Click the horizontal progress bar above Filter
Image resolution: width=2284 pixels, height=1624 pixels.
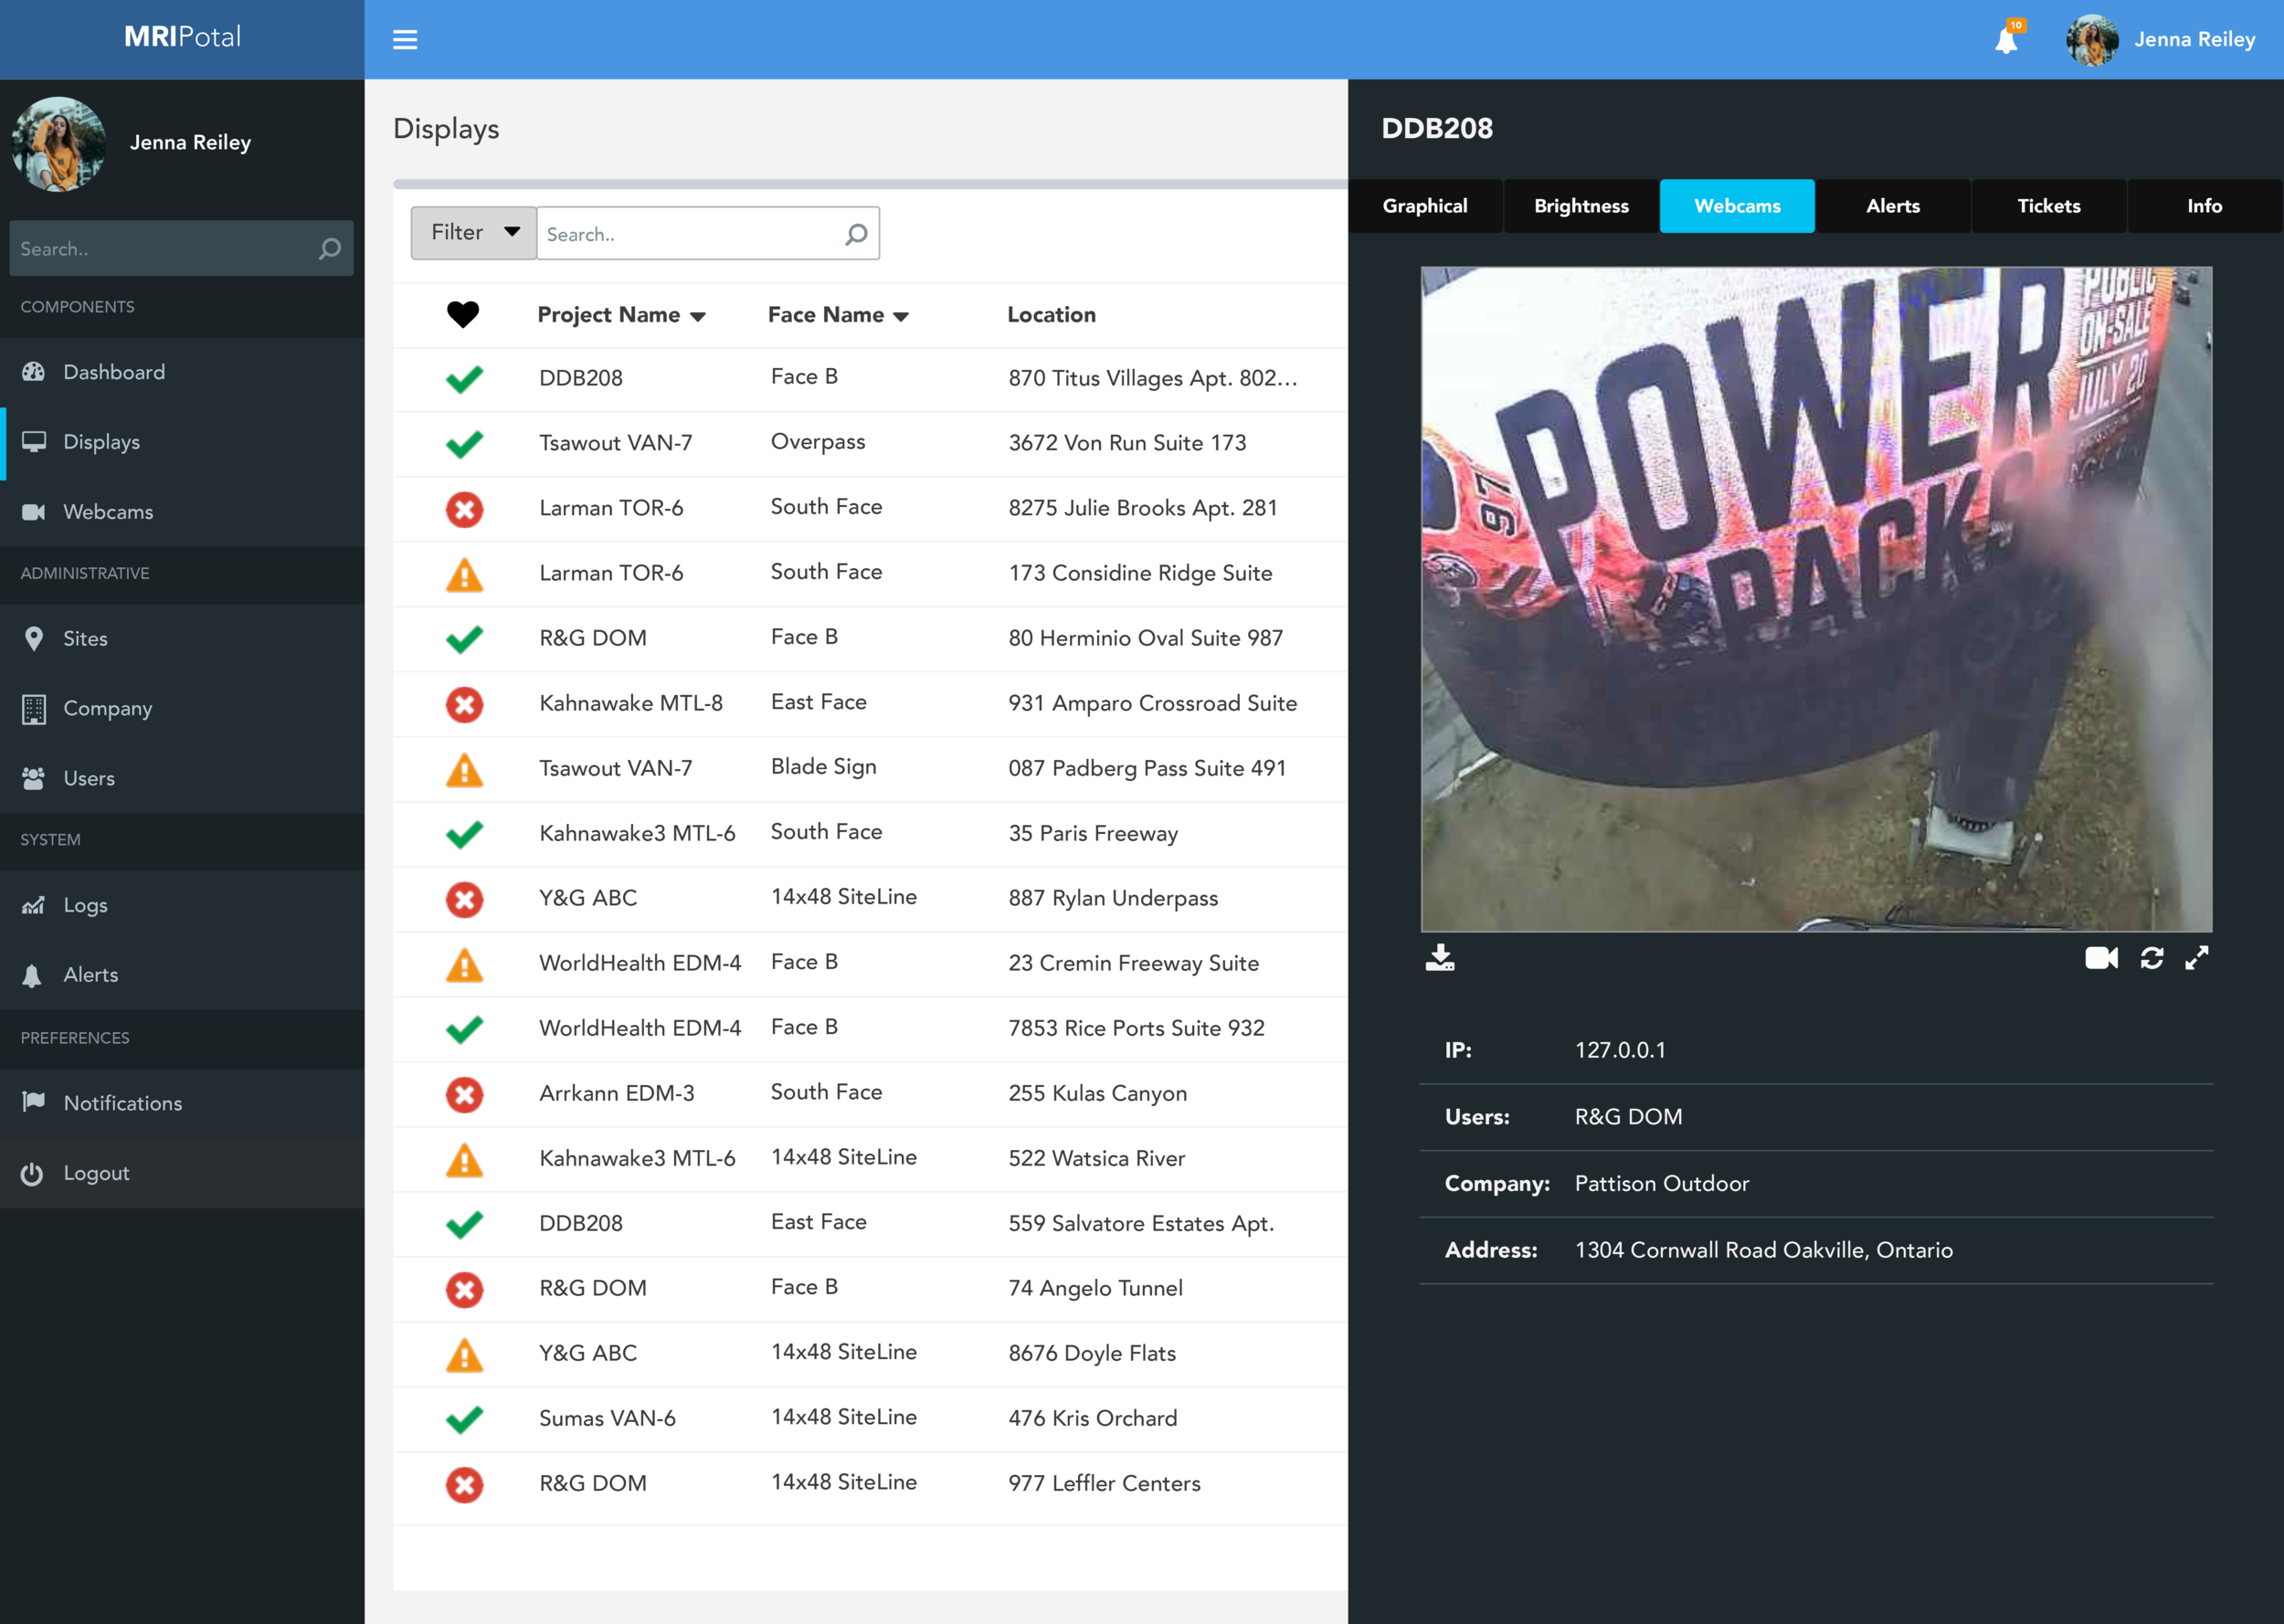[869, 184]
